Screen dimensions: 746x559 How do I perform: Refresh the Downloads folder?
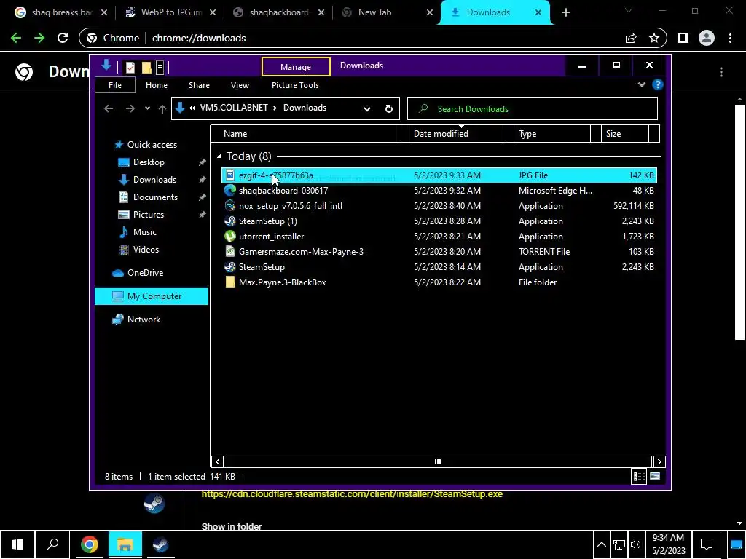pyautogui.click(x=389, y=109)
